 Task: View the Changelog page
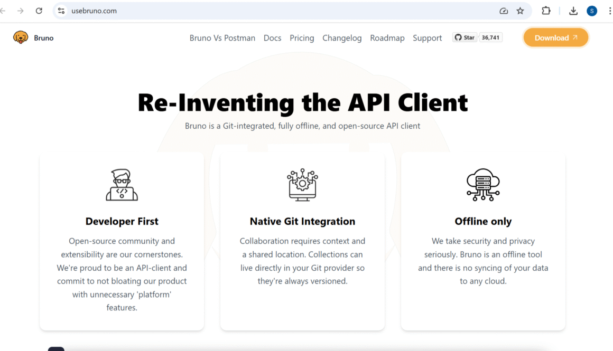[x=342, y=38]
